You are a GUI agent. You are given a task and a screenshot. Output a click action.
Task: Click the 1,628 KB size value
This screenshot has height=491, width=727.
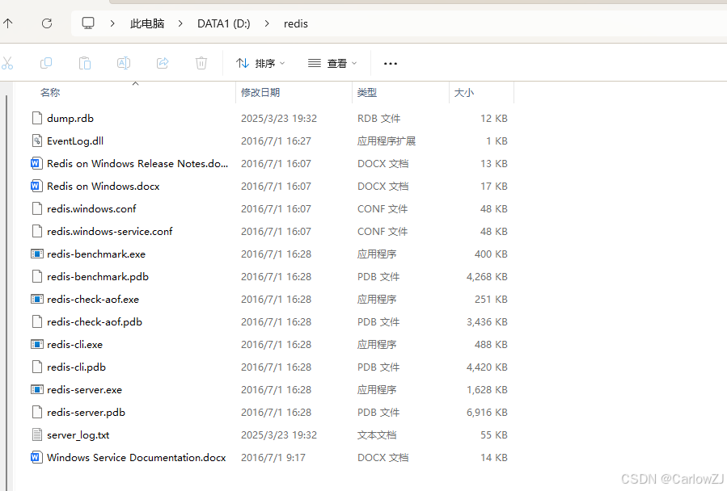click(x=487, y=390)
